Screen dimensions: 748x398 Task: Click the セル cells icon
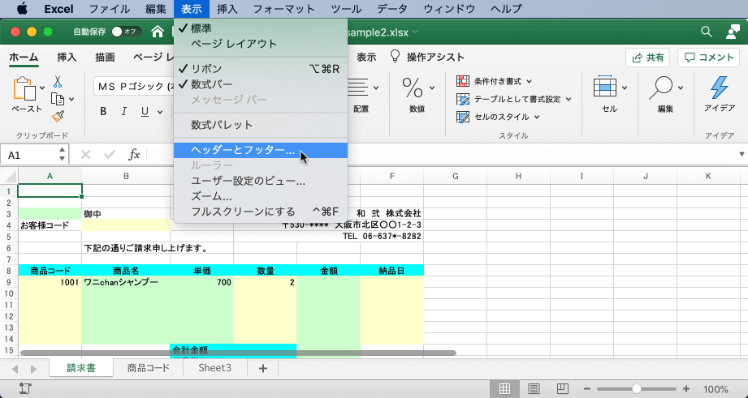(x=605, y=88)
